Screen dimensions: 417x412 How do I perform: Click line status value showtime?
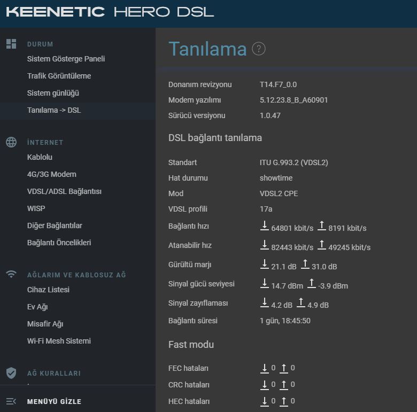coord(276,178)
